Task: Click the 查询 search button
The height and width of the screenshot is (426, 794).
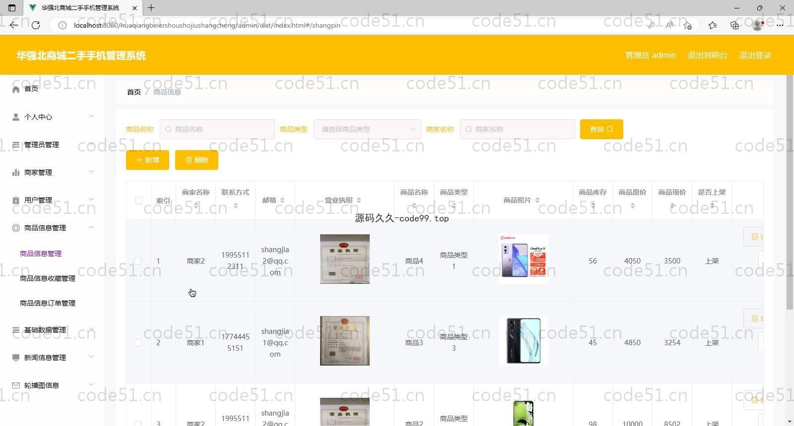Action: tap(601, 129)
